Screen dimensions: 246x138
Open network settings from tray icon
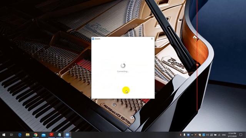click(x=219, y=135)
